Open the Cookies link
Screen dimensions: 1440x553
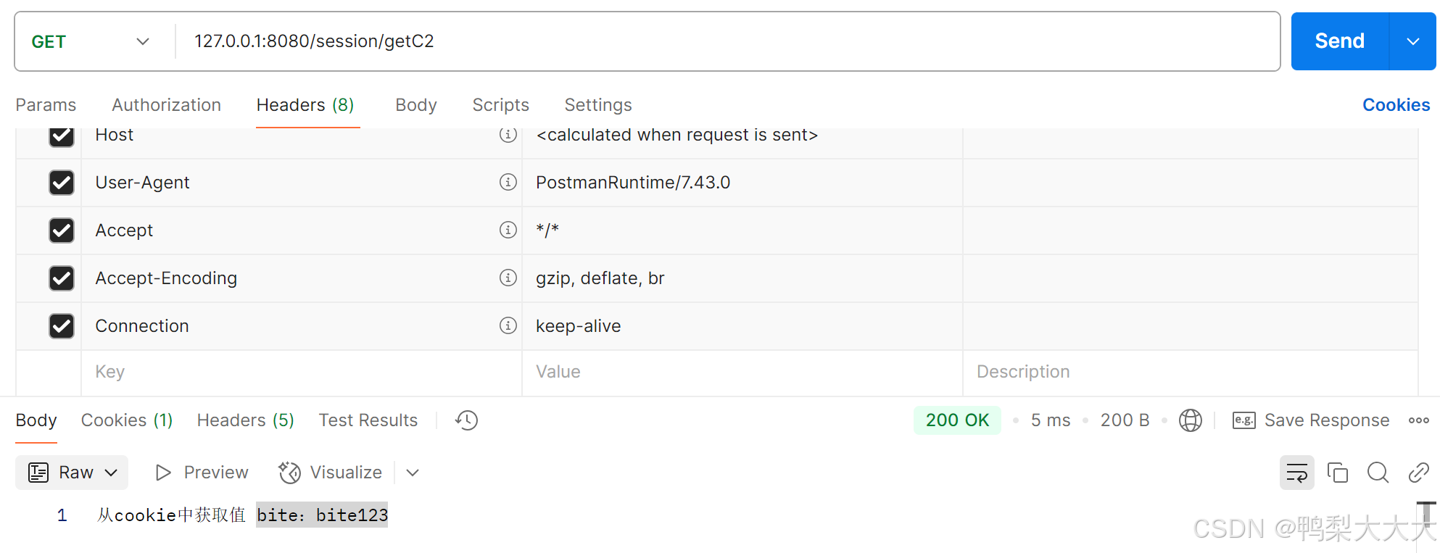[x=1396, y=105]
